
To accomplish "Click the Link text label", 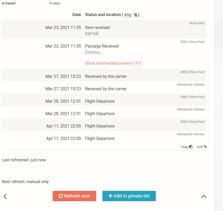I will (x=200, y=147).
